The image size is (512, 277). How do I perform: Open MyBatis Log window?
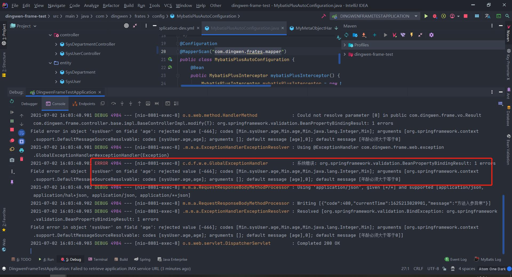488,259
